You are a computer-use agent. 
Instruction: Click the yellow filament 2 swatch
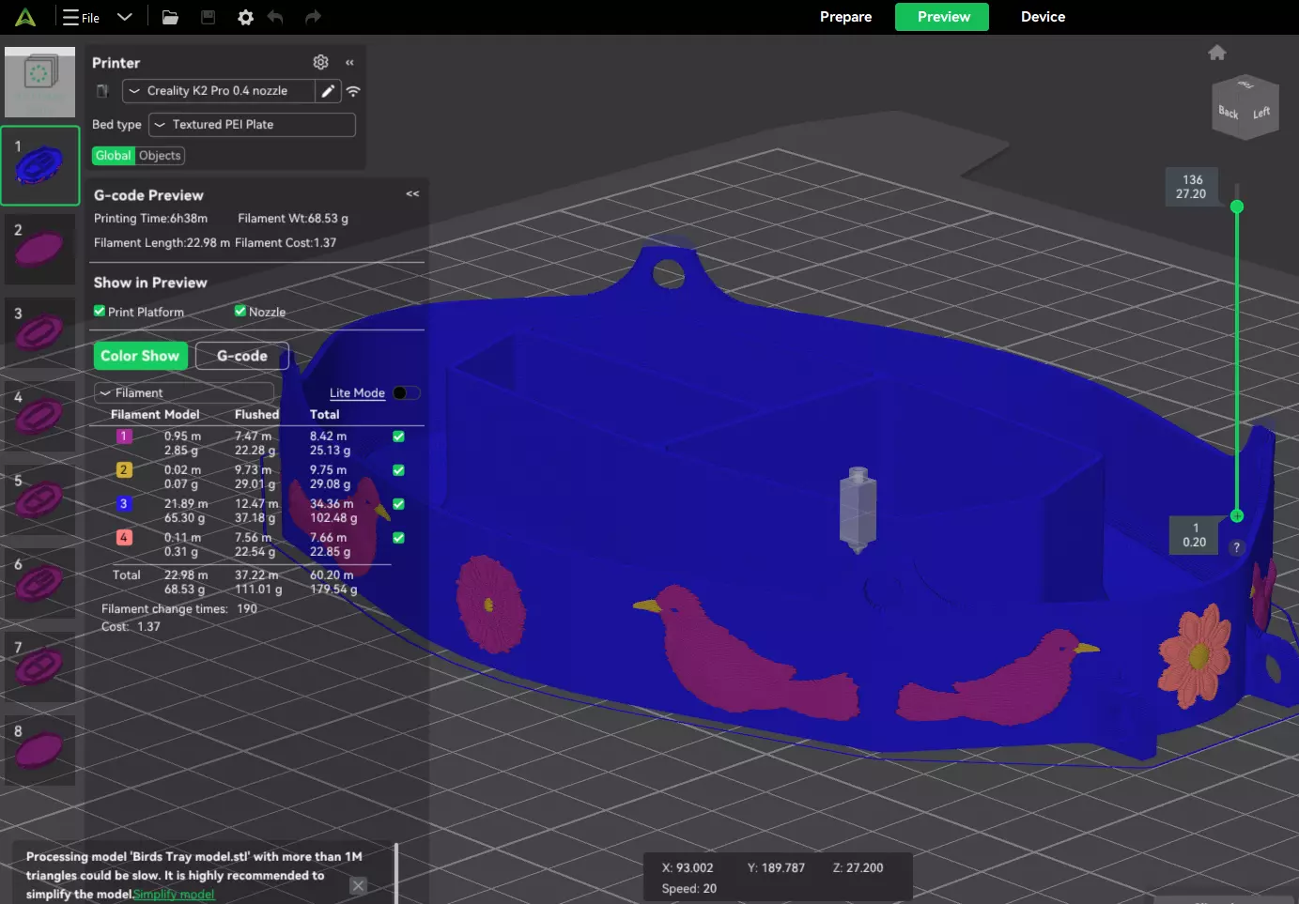124,470
